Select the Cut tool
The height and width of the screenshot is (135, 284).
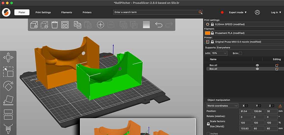[x=8, y=115]
